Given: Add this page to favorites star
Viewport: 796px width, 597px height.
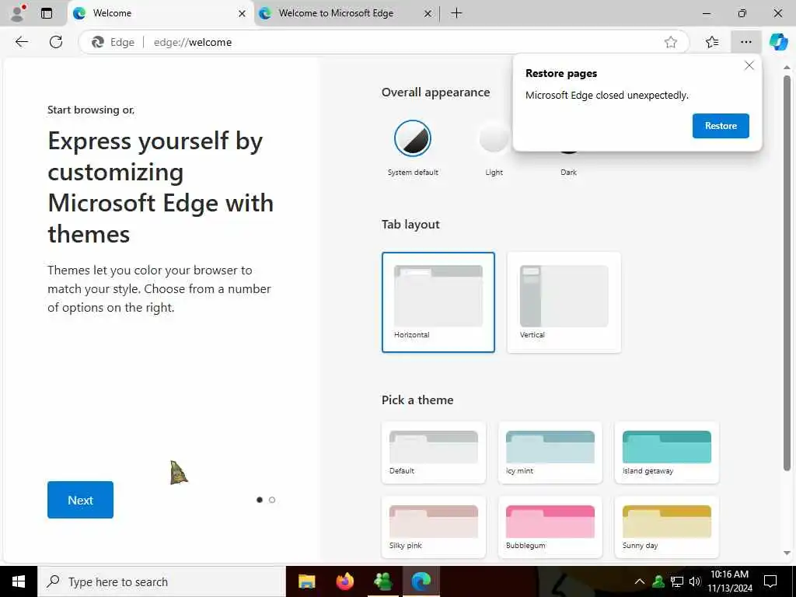Looking at the screenshot, I should pos(671,42).
